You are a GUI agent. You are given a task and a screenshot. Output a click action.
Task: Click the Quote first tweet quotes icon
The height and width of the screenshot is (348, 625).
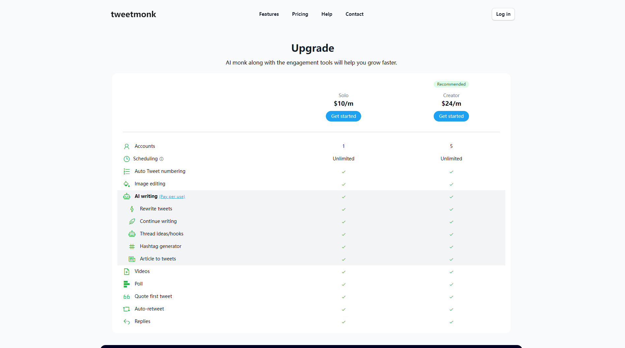coord(127,297)
